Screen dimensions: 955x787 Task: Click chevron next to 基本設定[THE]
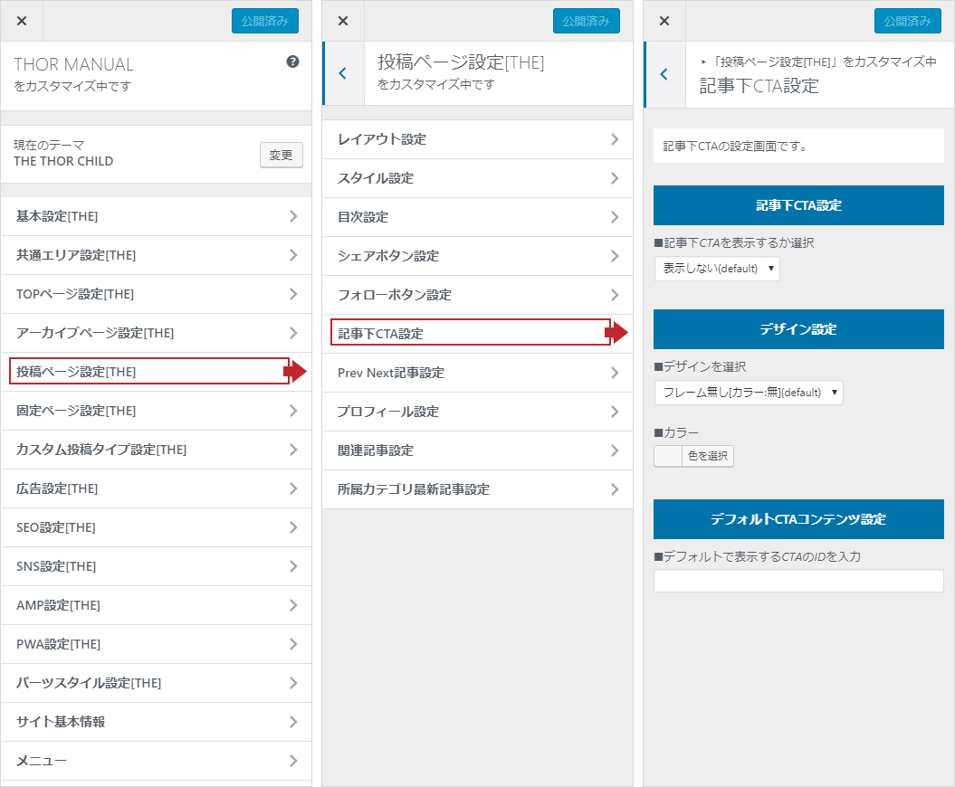click(x=292, y=216)
